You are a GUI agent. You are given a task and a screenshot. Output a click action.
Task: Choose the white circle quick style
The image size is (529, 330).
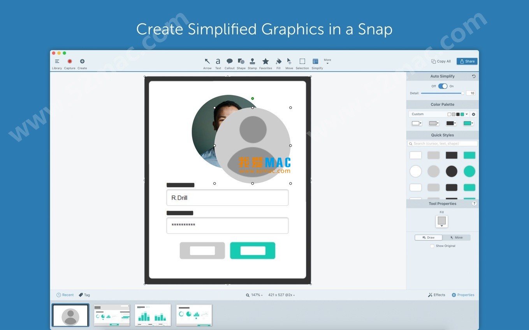tap(416, 171)
